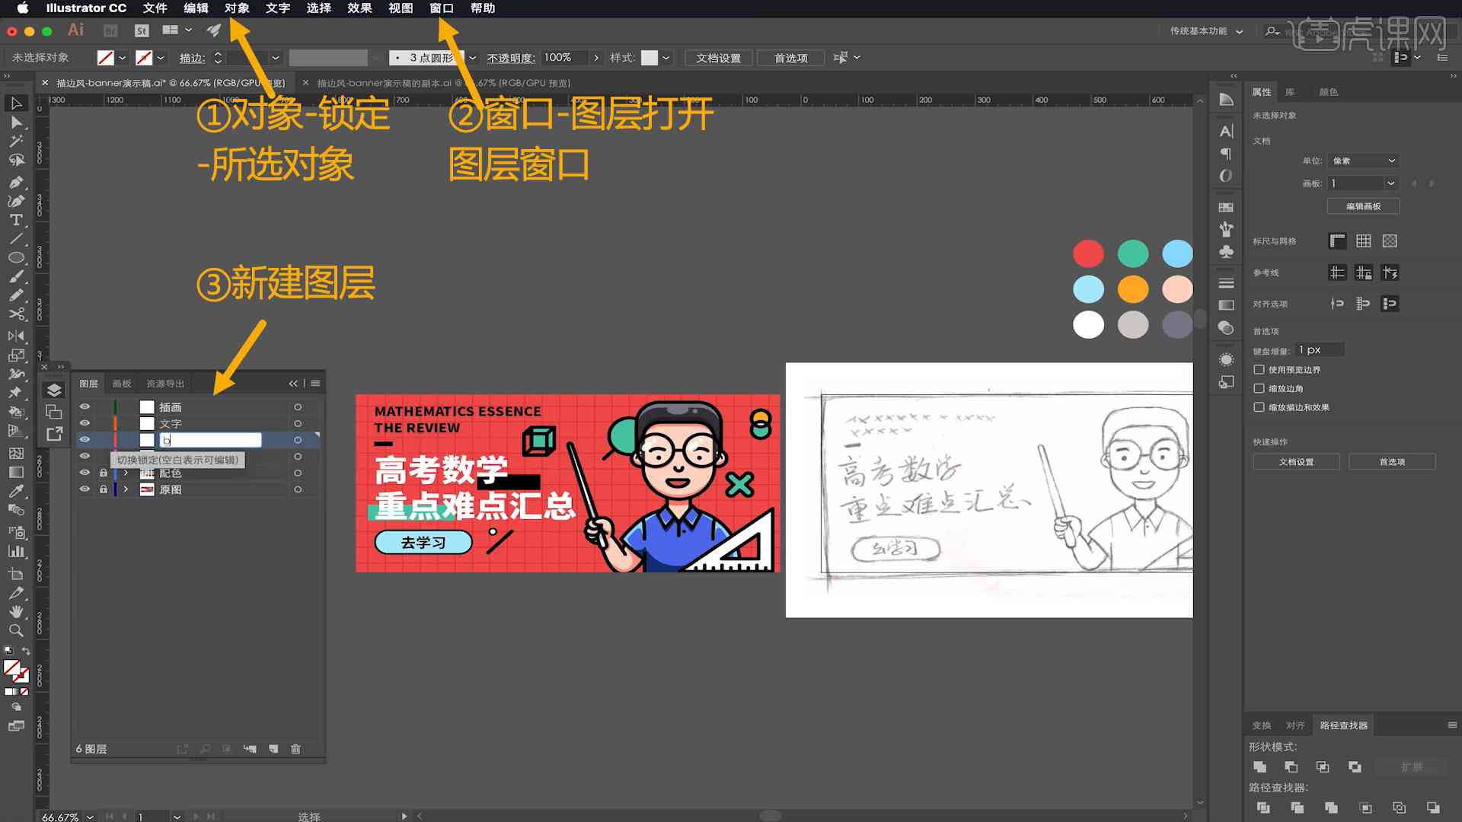Expand the 配色 layer group
This screenshot has height=822, width=1462.
(x=123, y=472)
